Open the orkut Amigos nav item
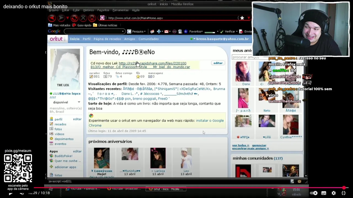The height and width of the screenshot is (198, 353). click(x=130, y=39)
